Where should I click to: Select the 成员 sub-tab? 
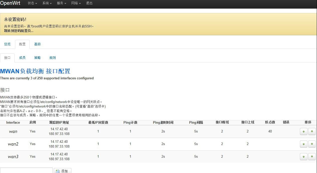[x=22, y=58]
